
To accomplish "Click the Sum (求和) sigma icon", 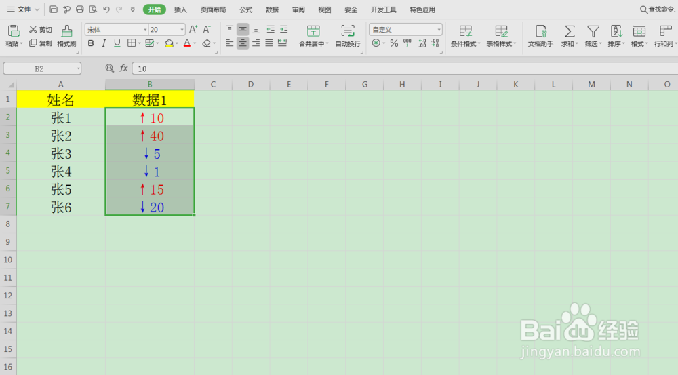I will tap(570, 31).
